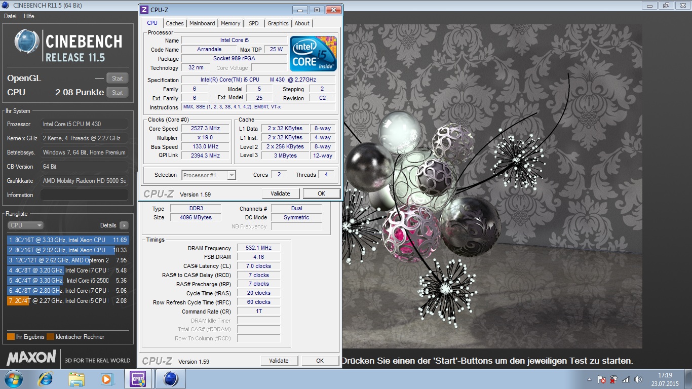This screenshot has width=692, height=389.
Task: Click the Cinebench title bar sphere icon
Action: pos(6,5)
